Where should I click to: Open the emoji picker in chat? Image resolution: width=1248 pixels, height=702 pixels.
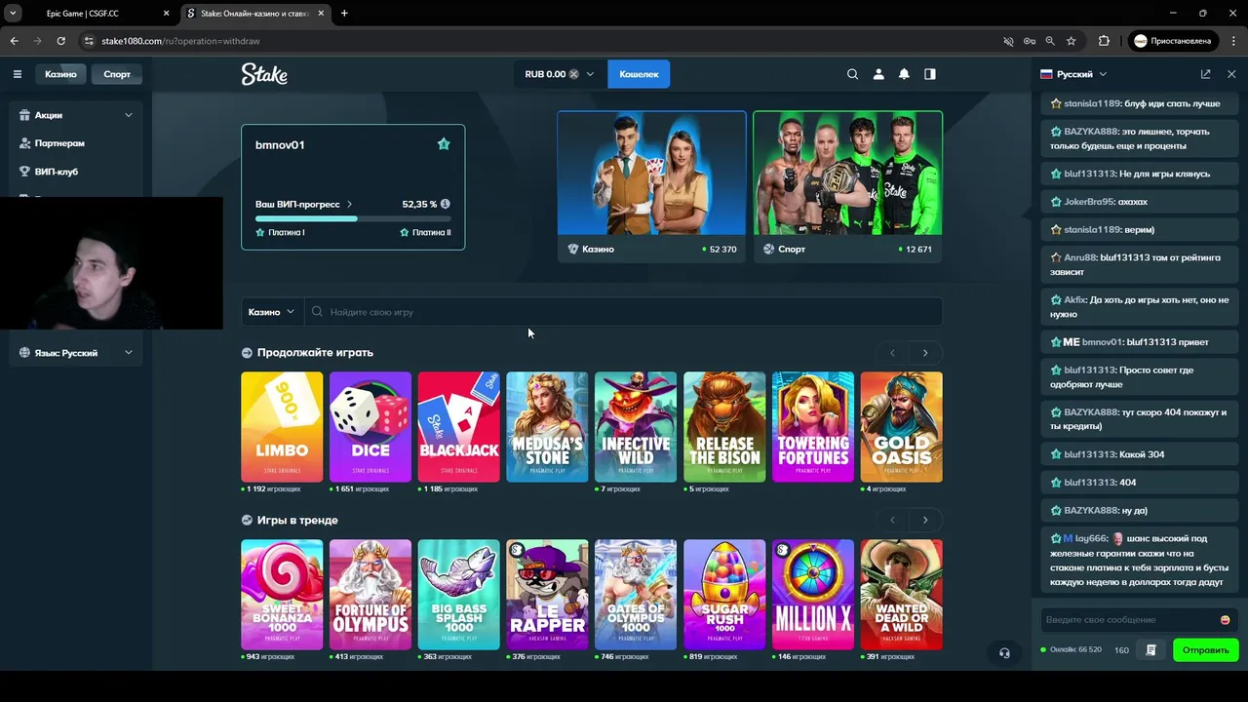(1226, 620)
